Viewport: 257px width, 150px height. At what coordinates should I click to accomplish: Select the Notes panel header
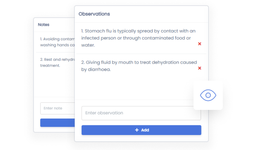[x=44, y=25]
